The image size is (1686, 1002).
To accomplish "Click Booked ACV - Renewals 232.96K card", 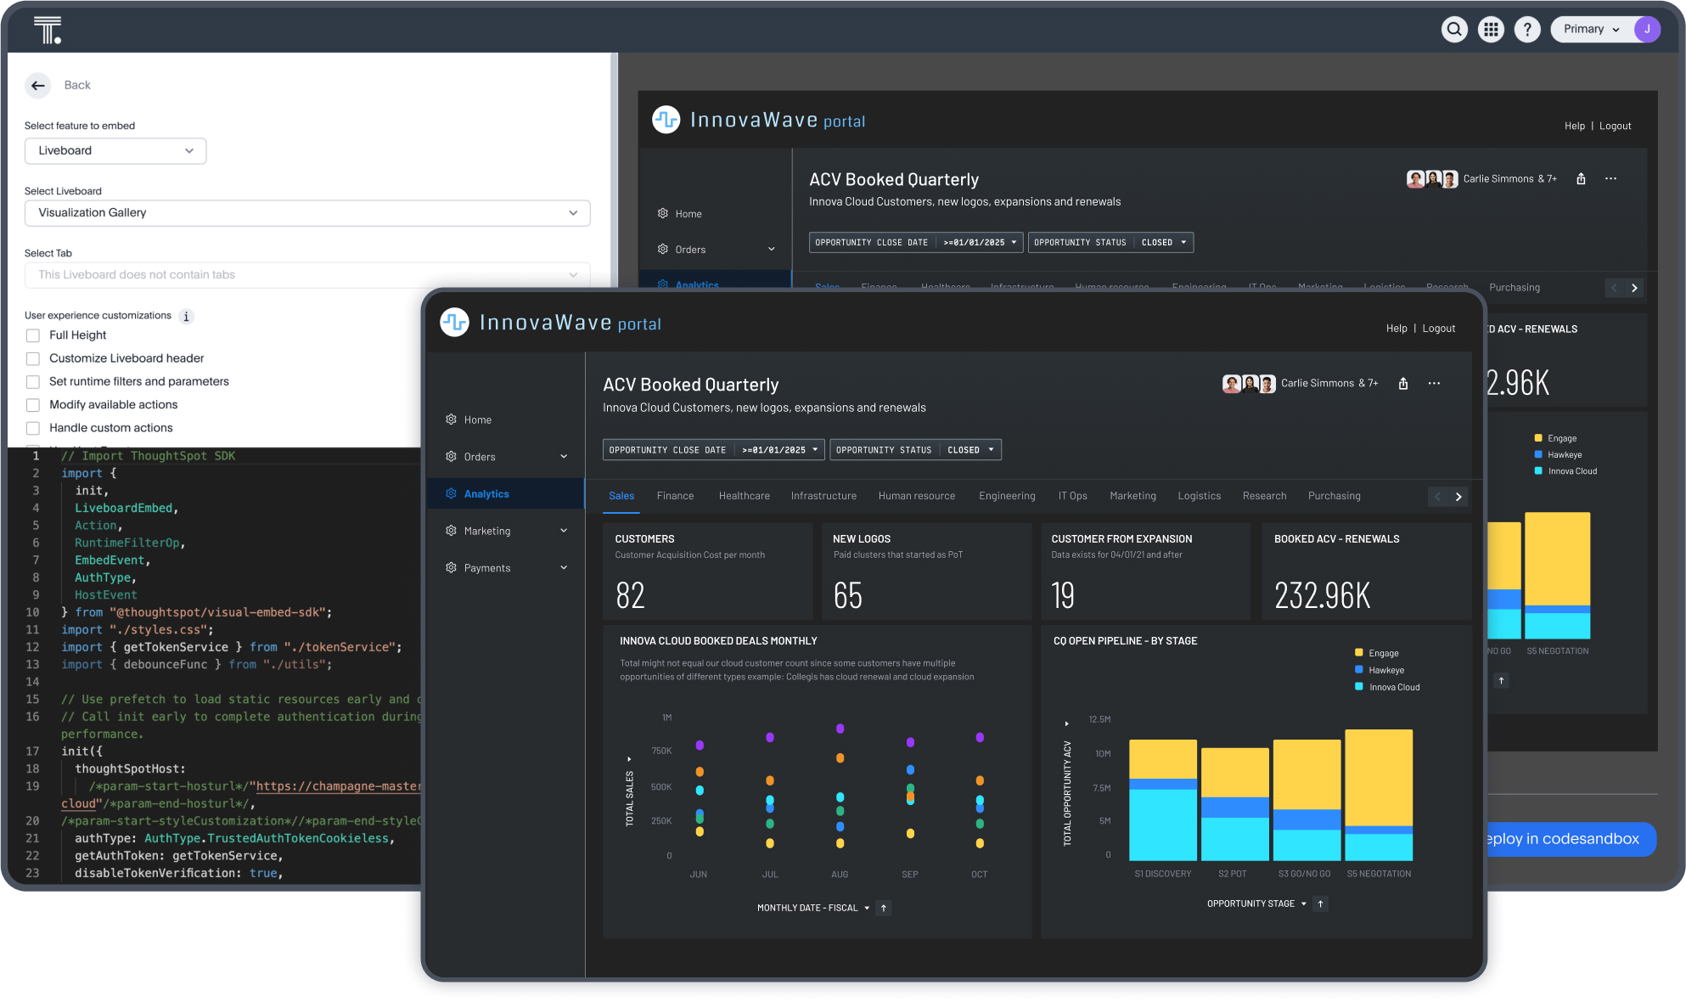I will (x=1367, y=571).
